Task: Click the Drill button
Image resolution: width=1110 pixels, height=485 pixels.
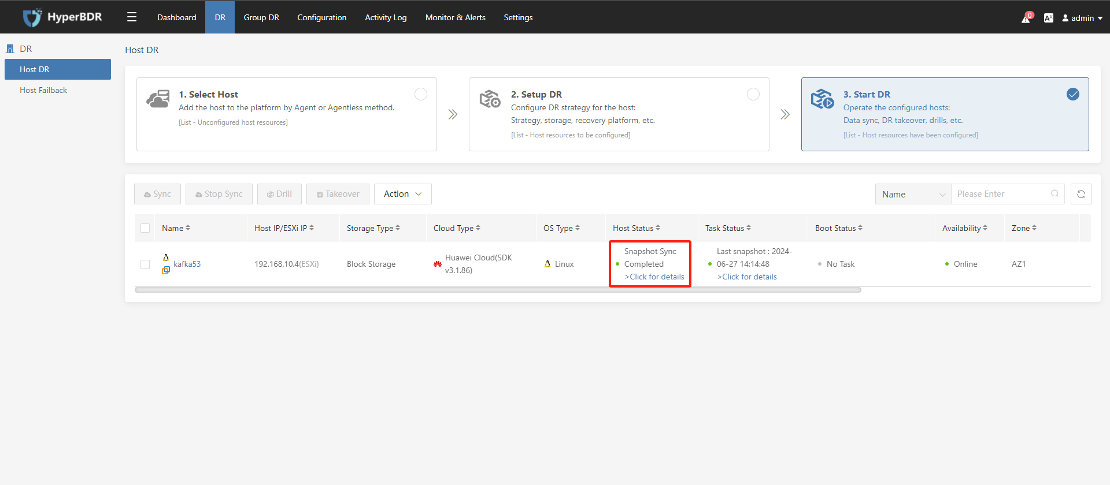Action: point(279,194)
